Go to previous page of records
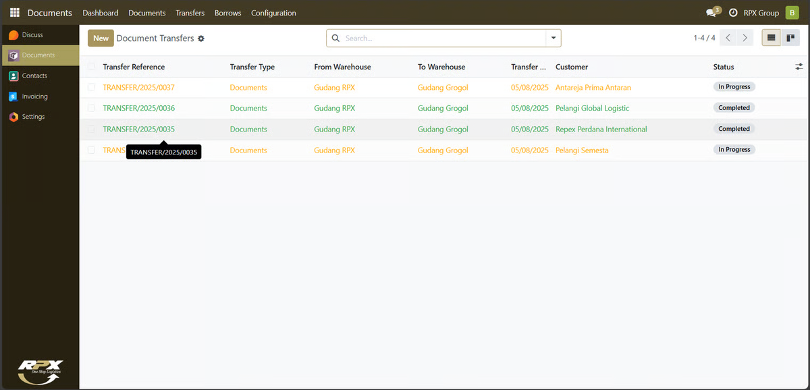Viewport: 810px width, 390px height. pyautogui.click(x=728, y=38)
